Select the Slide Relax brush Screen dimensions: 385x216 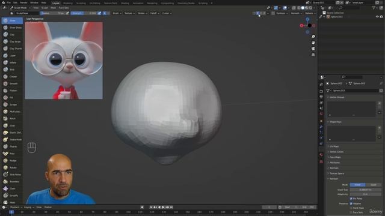(12, 175)
